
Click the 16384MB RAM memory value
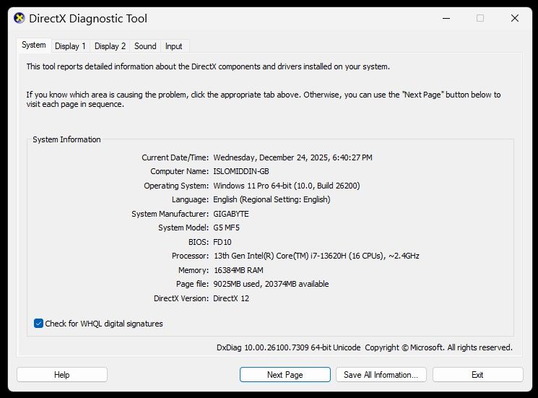tap(238, 270)
